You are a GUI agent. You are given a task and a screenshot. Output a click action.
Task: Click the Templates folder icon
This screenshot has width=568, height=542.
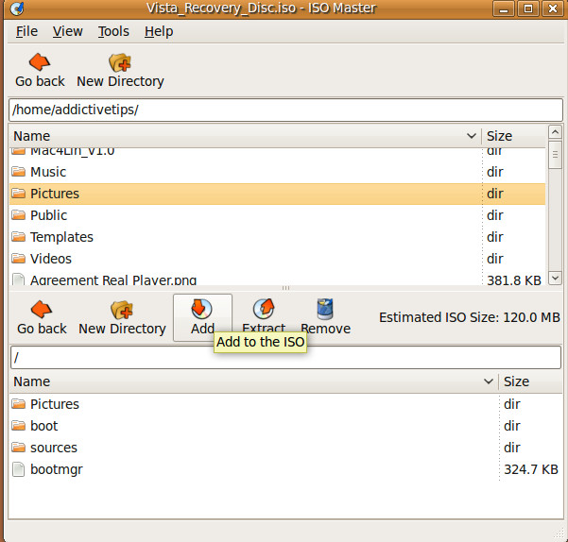[18, 237]
